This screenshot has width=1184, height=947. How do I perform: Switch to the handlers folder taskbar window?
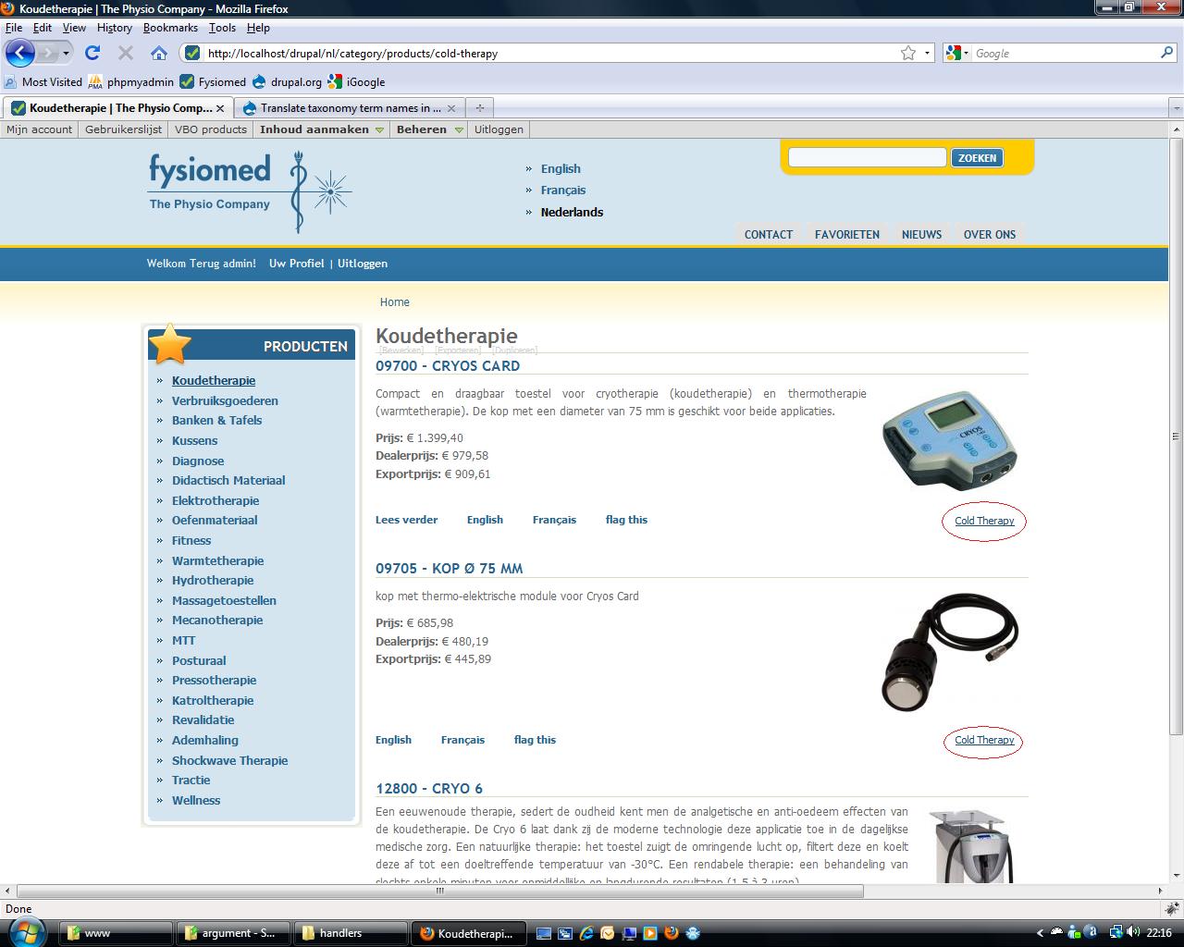pyautogui.click(x=351, y=933)
